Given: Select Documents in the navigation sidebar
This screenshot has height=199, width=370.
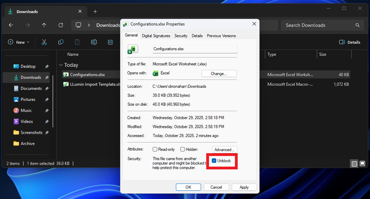Looking at the screenshot, I should pos(31,89).
